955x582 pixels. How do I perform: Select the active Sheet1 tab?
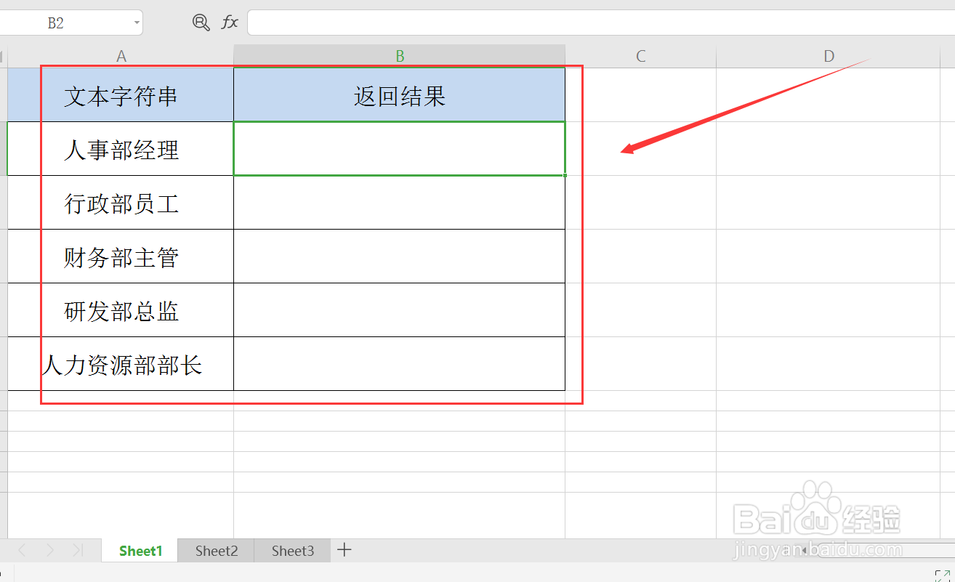click(140, 551)
